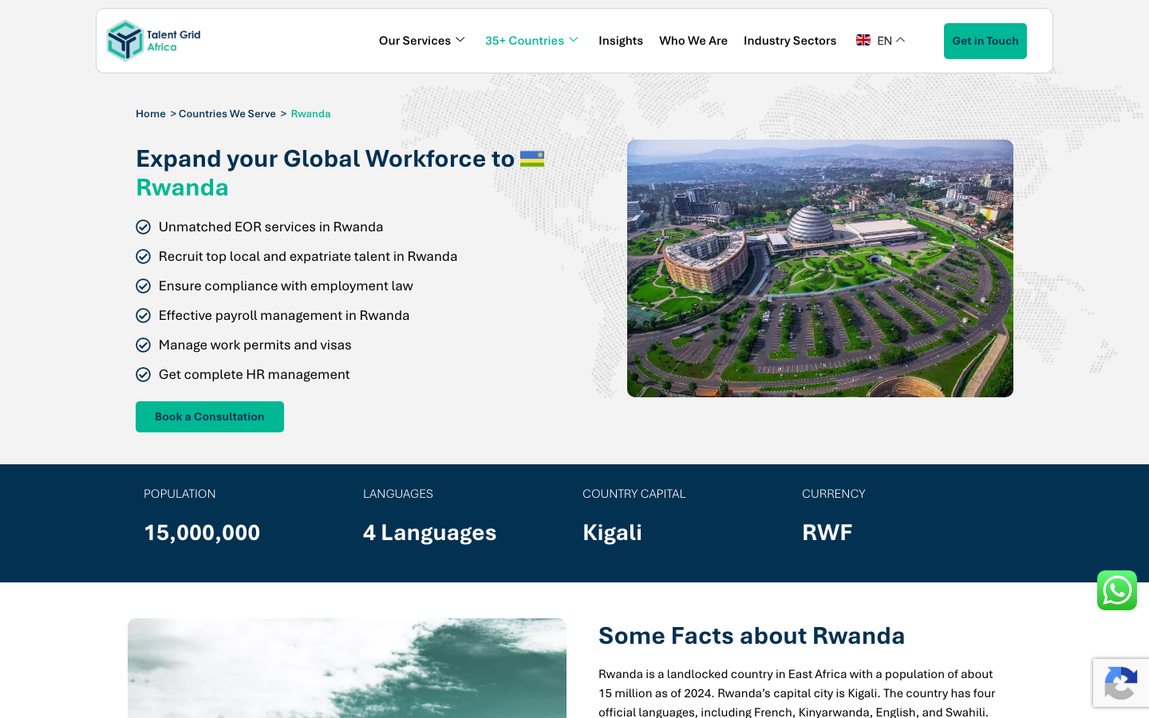Go to Home breadcrumb link

151,114
